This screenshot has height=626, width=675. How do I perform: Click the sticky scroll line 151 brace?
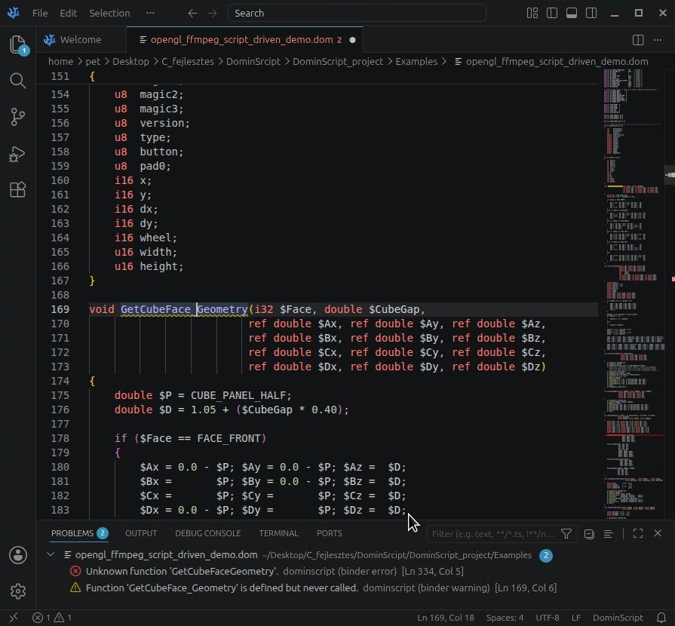click(92, 76)
